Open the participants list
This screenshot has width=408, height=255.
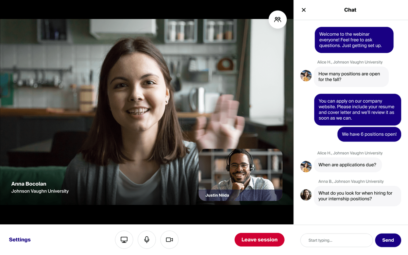click(x=277, y=19)
